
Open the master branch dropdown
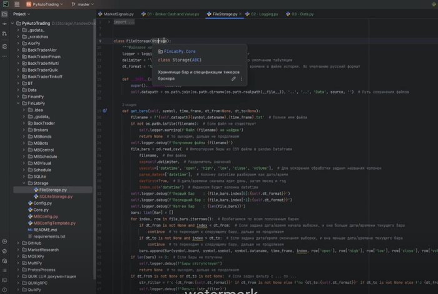(x=84, y=4)
